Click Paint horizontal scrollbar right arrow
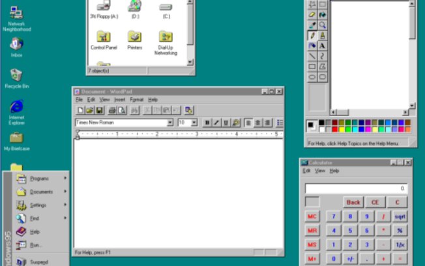This screenshot has height=266, width=425. [x=405, y=112]
